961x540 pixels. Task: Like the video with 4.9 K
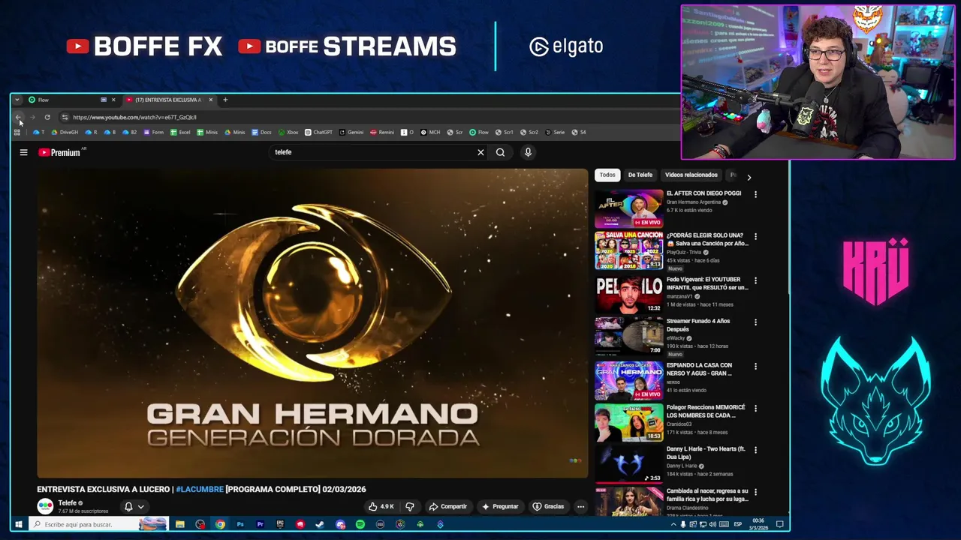point(383,507)
